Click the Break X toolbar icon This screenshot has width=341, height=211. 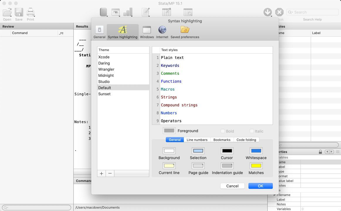[279, 12]
